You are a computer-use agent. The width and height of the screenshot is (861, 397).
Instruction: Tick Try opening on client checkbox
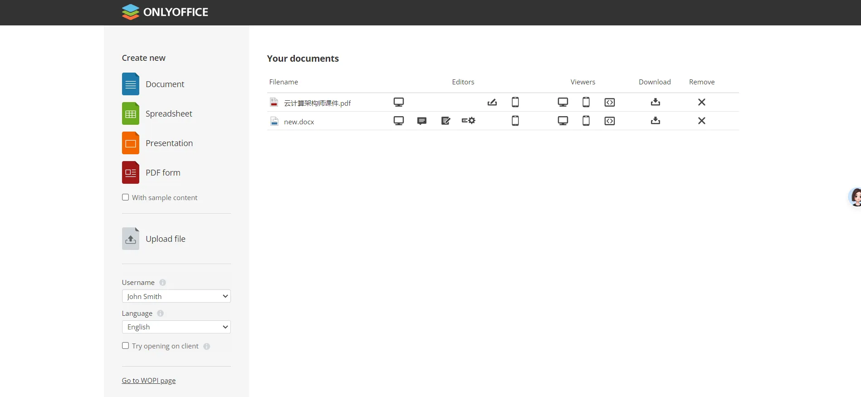point(126,346)
